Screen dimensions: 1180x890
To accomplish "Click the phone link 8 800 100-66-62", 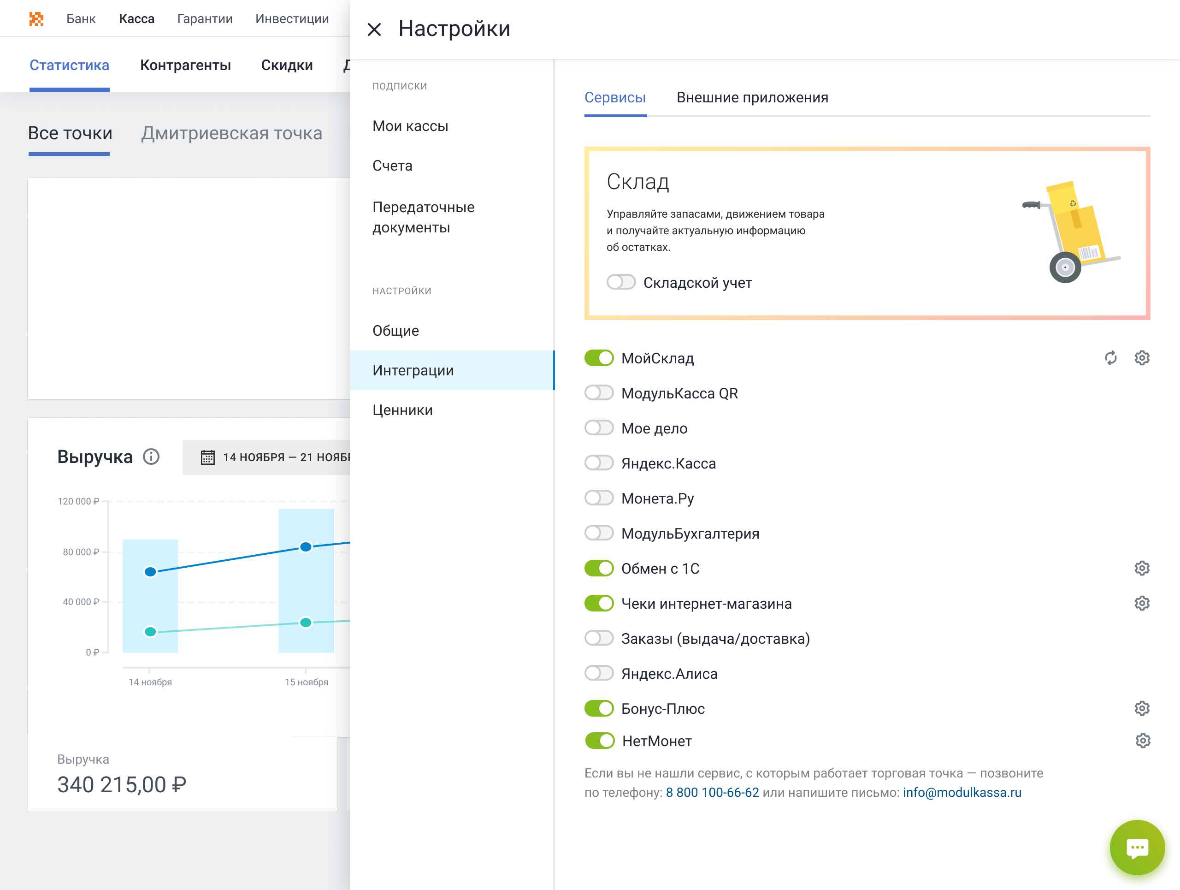I will pyautogui.click(x=712, y=792).
